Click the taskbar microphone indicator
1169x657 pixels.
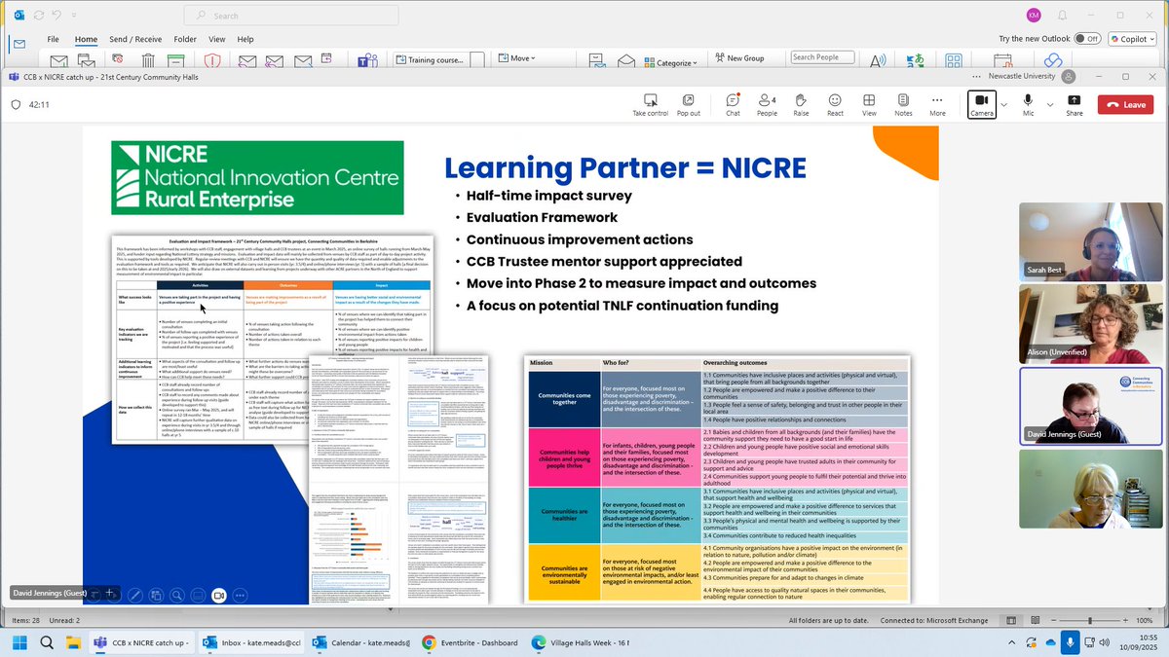coord(1072,642)
